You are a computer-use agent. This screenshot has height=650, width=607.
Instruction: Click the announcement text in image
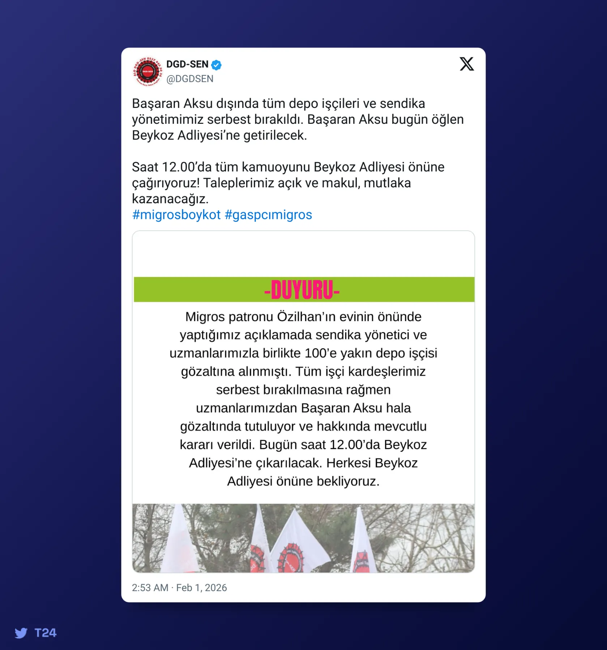point(304,399)
